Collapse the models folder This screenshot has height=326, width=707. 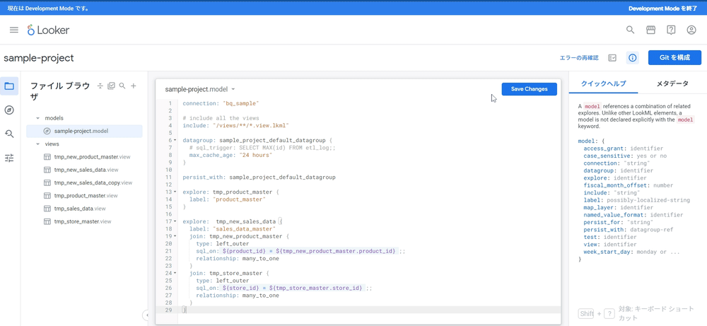coord(37,118)
